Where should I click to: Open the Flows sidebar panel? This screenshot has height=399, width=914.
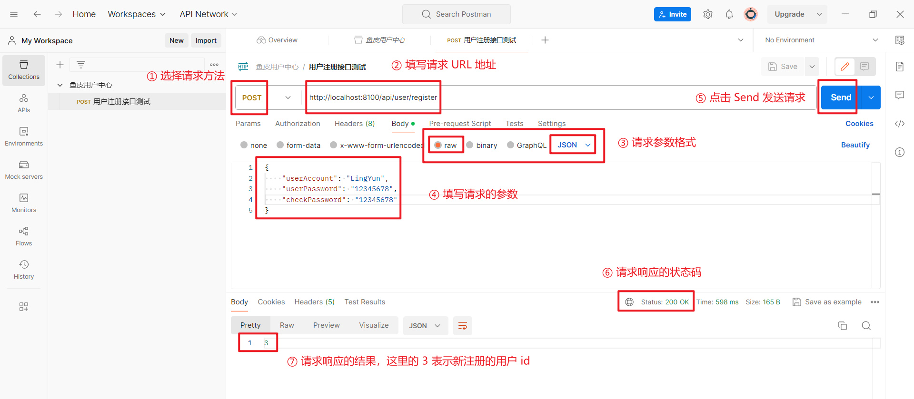click(x=24, y=236)
